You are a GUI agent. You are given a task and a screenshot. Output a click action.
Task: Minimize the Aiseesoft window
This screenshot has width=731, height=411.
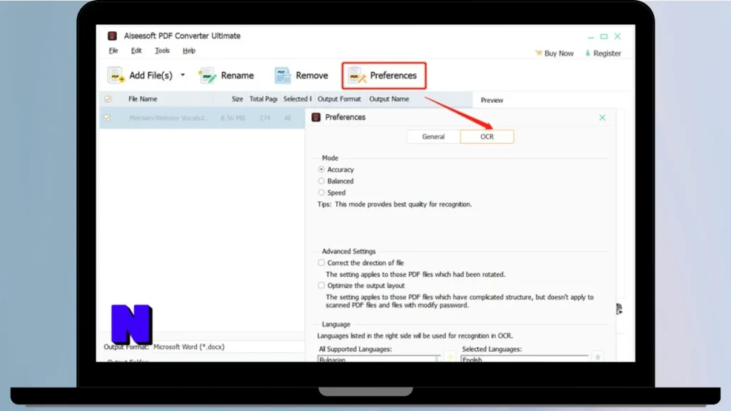click(x=590, y=36)
